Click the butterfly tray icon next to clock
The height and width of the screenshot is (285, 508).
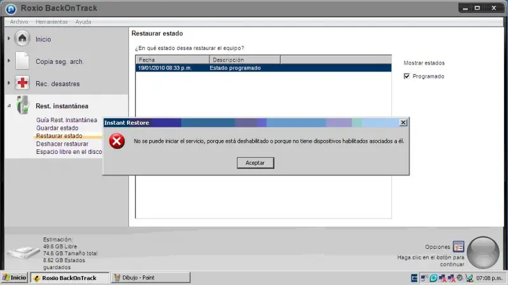469,278
